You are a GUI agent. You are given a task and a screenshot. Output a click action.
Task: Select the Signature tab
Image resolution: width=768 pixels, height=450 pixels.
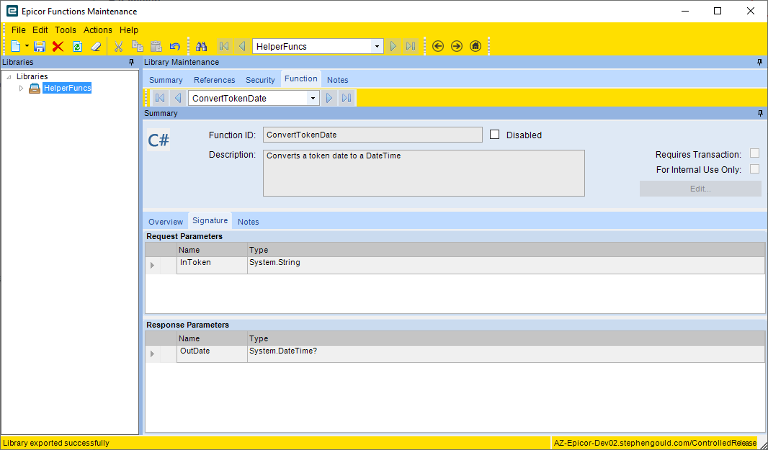point(210,221)
